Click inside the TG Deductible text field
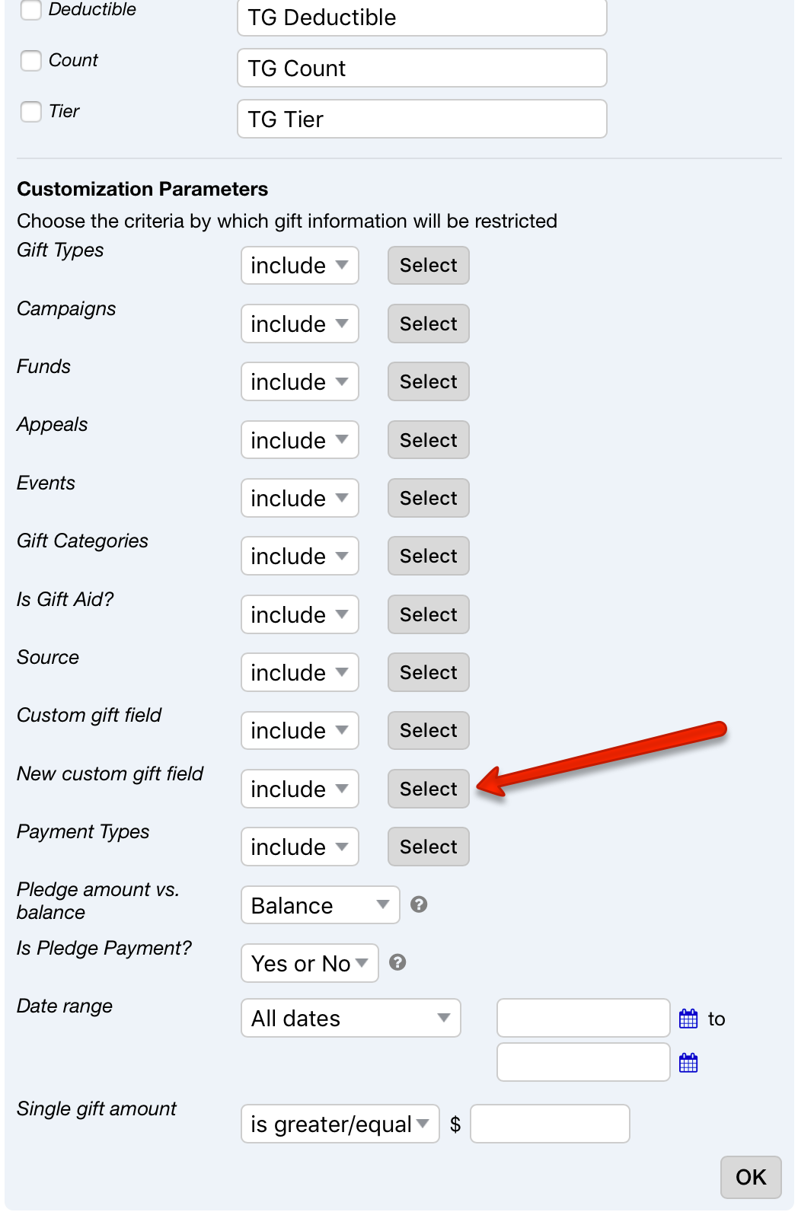 click(x=421, y=17)
